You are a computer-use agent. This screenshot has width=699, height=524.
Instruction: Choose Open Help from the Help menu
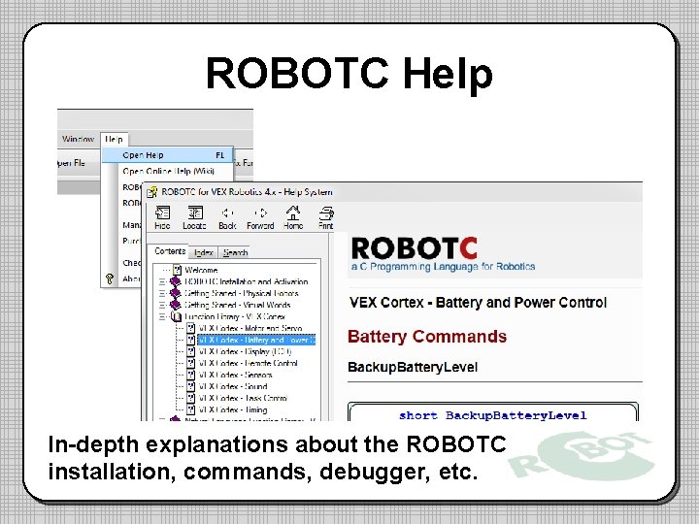168,155
